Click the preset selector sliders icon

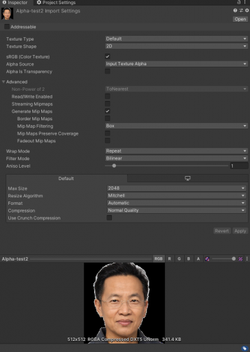point(241,10)
